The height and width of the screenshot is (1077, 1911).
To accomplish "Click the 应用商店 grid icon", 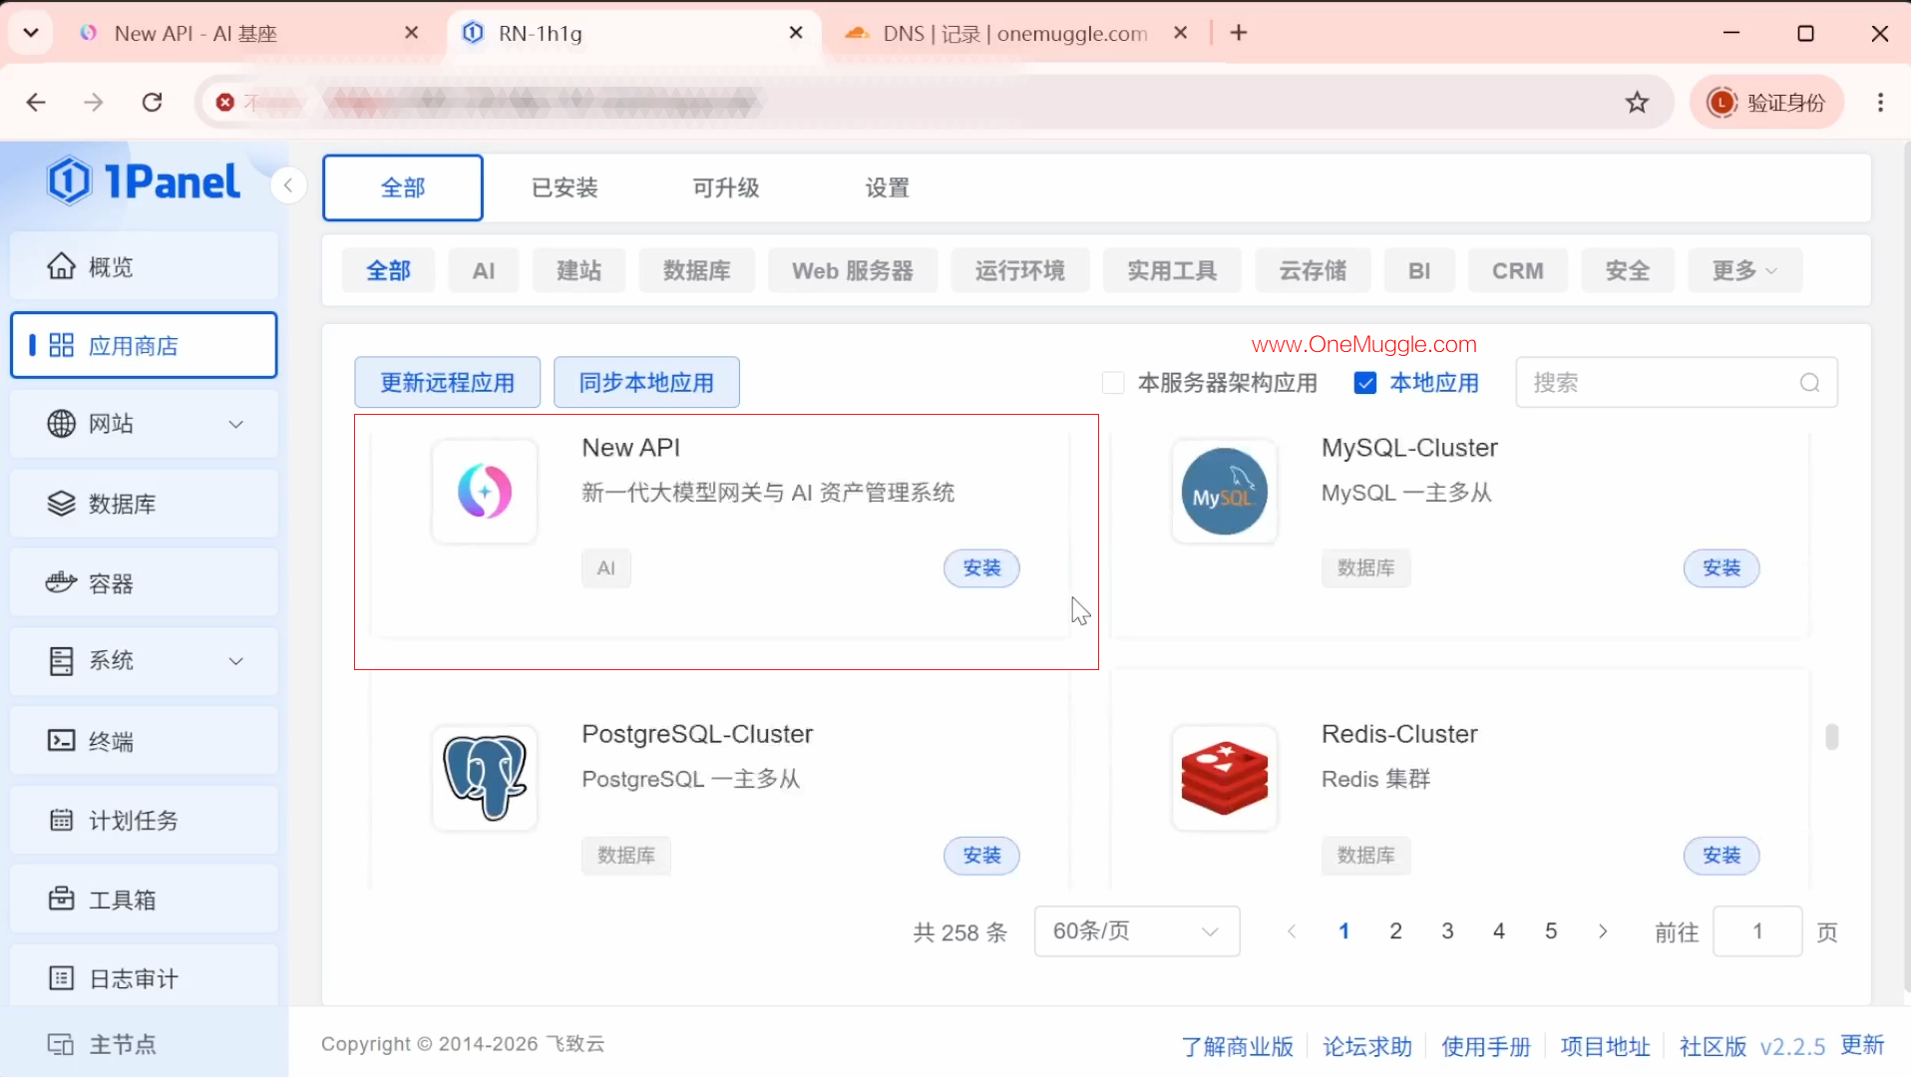I will pos(61,345).
